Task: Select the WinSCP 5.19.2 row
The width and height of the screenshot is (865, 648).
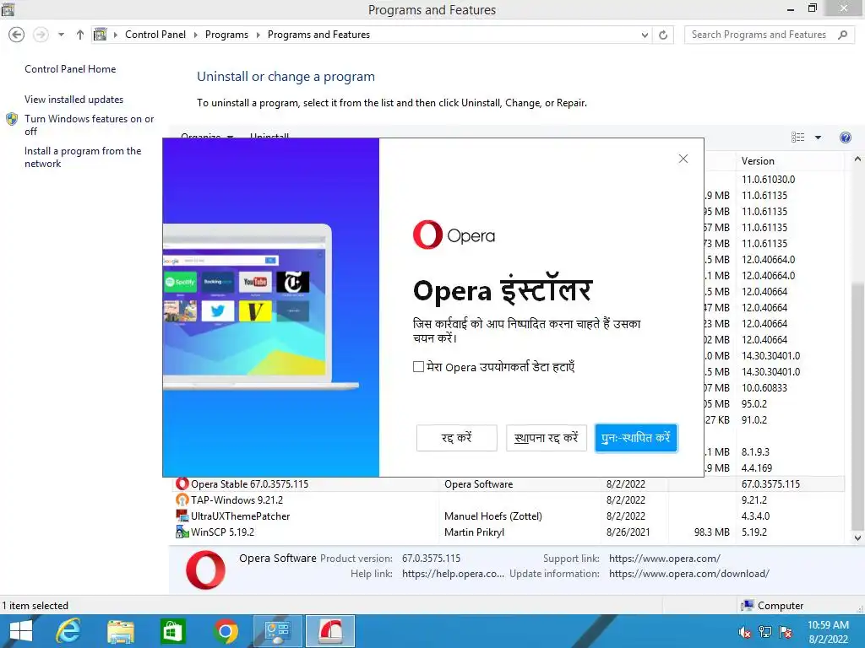Action: [508, 532]
